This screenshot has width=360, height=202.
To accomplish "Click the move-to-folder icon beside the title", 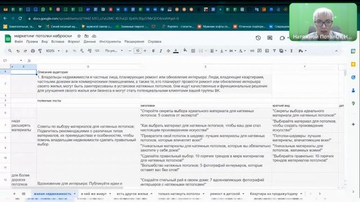I will click(86, 36).
